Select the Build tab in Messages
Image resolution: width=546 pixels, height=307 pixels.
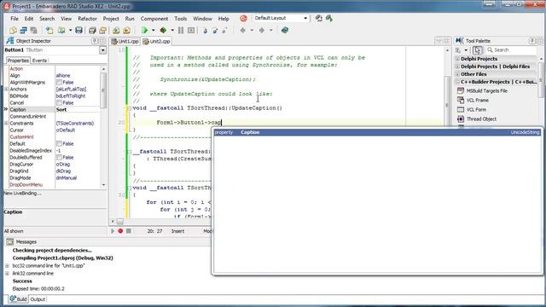coord(18,299)
